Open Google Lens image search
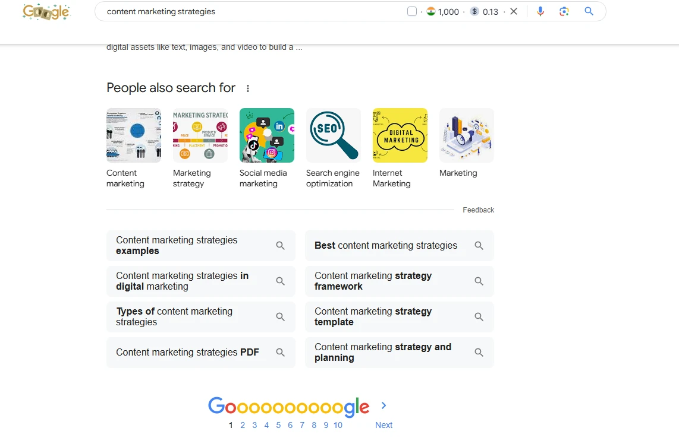The image size is (679, 444). tap(564, 11)
